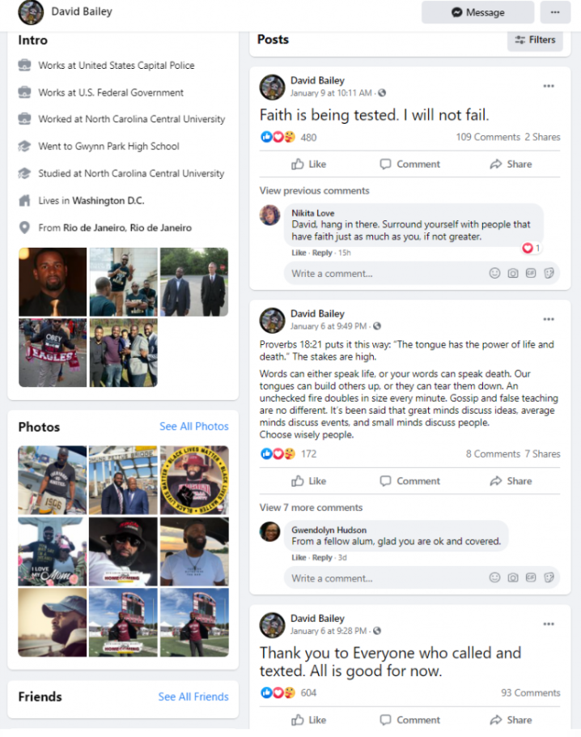Open See All Photos link
The height and width of the screenshot is (737, 581).
[x=194, y=426]
